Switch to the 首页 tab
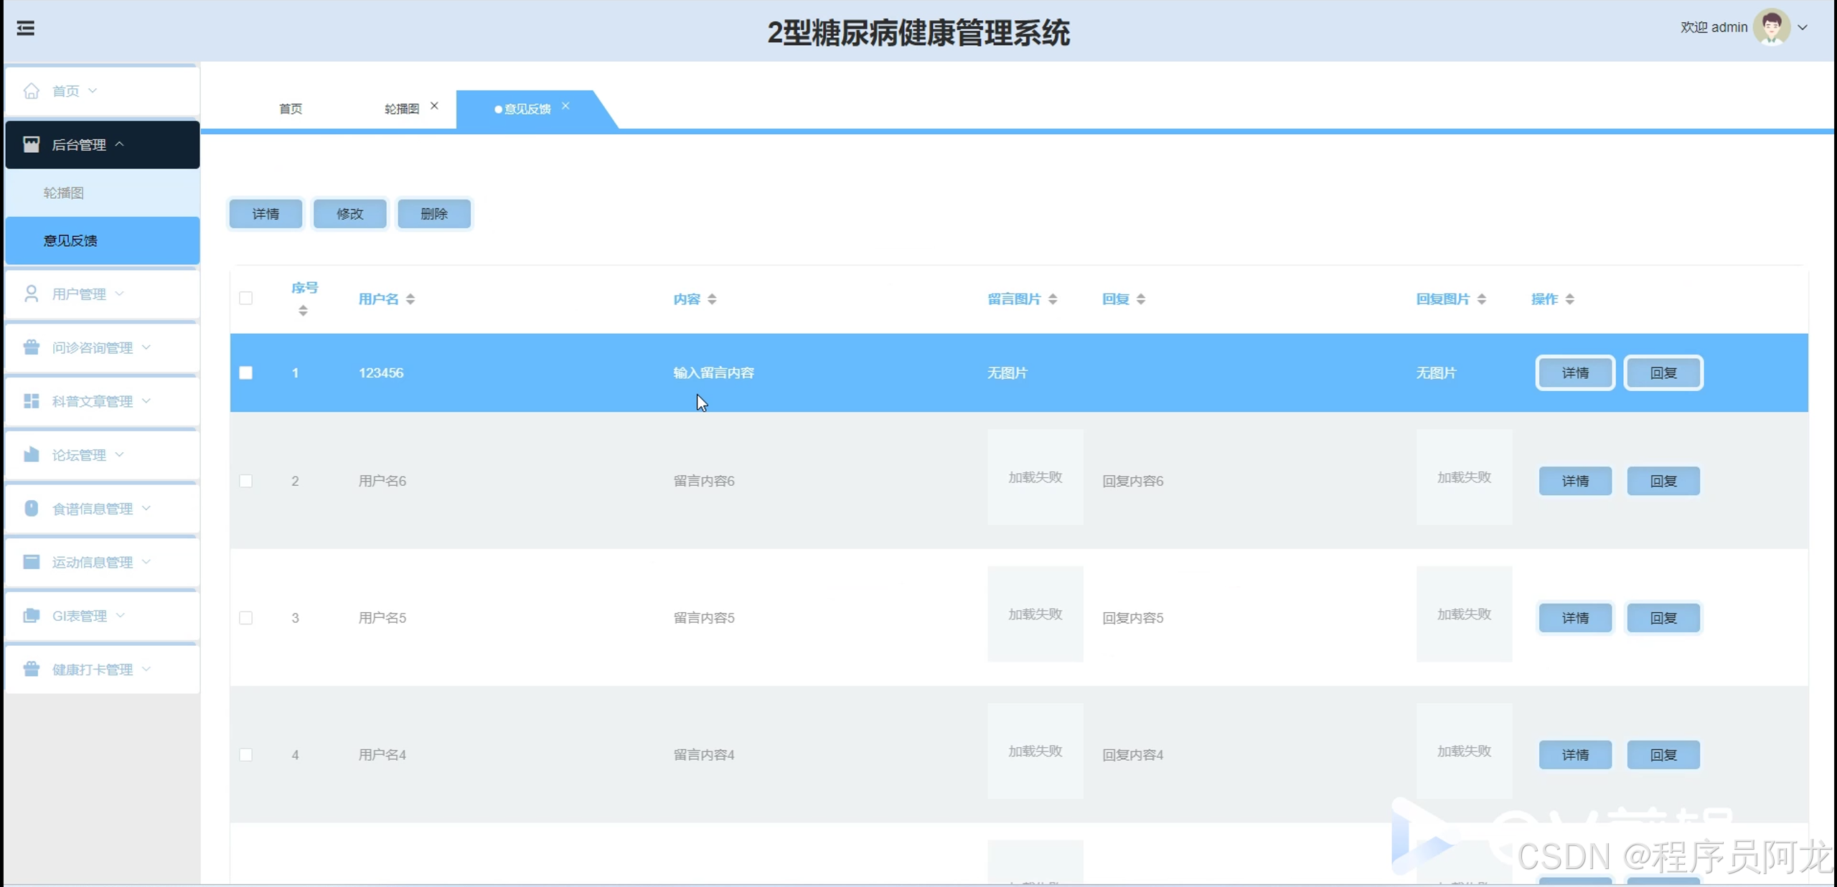Viewport: 1837px width, 887px height. [x=291, y=109]
